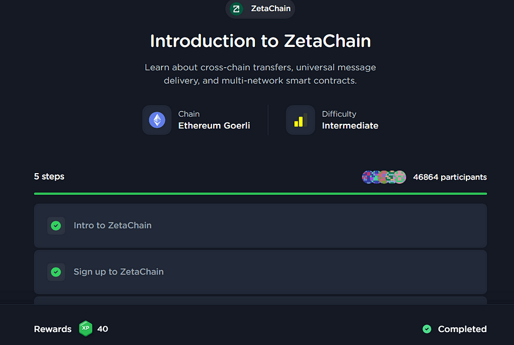The image size is (514, 345).
Task: Click the Completed status button
Action: [x=462, y=329]
